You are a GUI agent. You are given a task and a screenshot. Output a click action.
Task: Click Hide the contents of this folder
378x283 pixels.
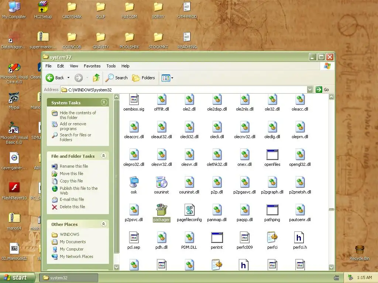coord(78,115)
